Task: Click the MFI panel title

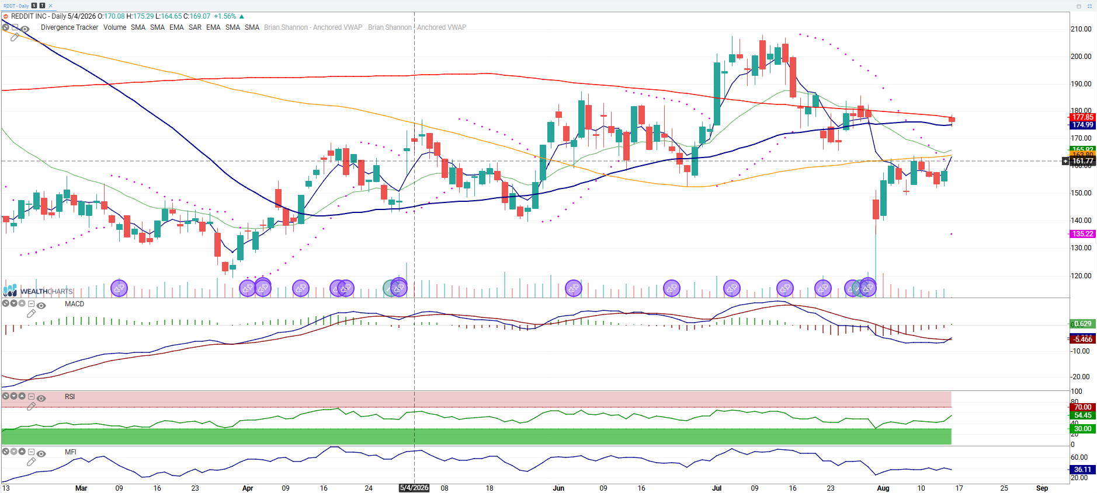Action: pos(70,452)
